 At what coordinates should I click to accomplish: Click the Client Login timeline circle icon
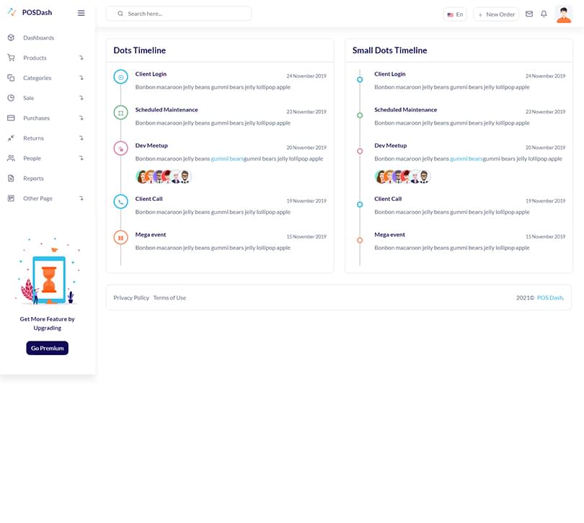(x=120, y=77)
